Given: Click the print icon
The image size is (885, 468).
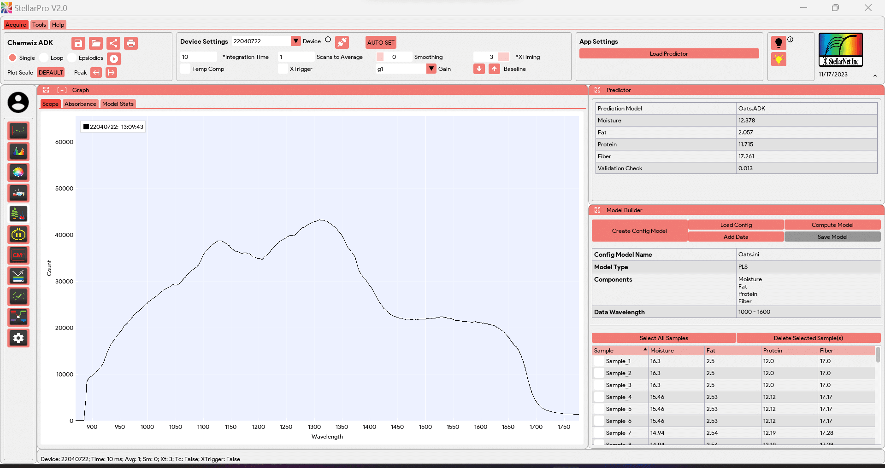Looking at the screenshot, I should coord(131,43).
